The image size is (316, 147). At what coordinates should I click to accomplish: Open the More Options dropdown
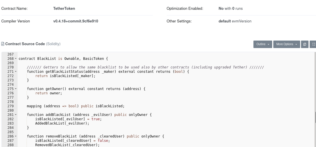[x=287, y=44]
